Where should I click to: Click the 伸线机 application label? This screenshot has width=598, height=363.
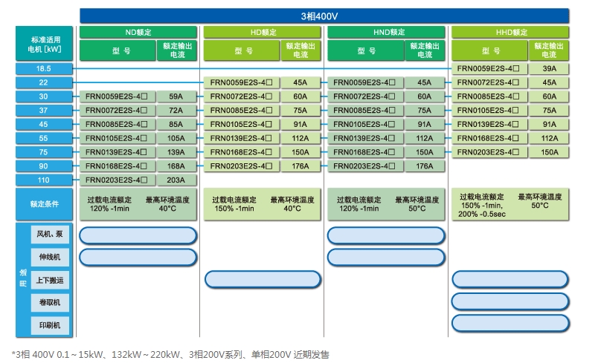coord(50,257)
